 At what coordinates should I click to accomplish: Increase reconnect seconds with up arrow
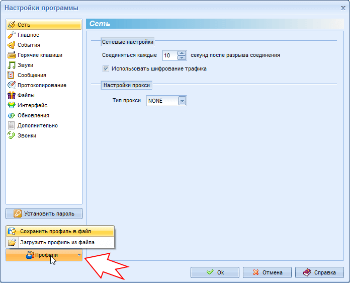point(182,53)
